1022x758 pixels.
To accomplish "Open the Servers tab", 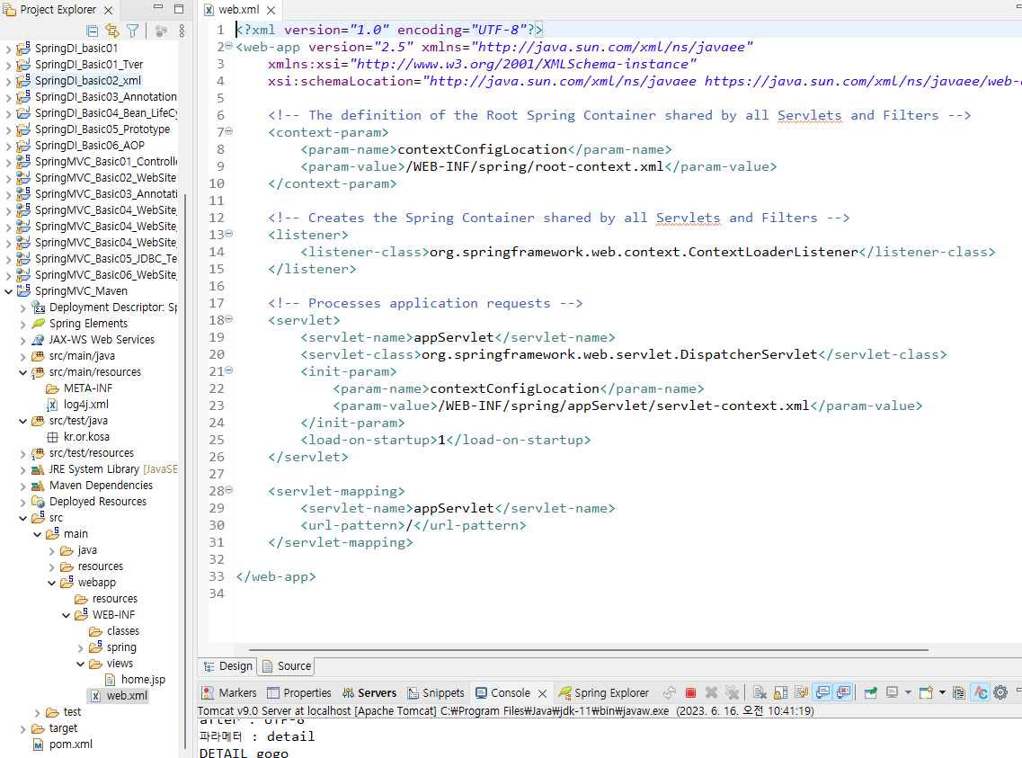I will click(369, 693).
